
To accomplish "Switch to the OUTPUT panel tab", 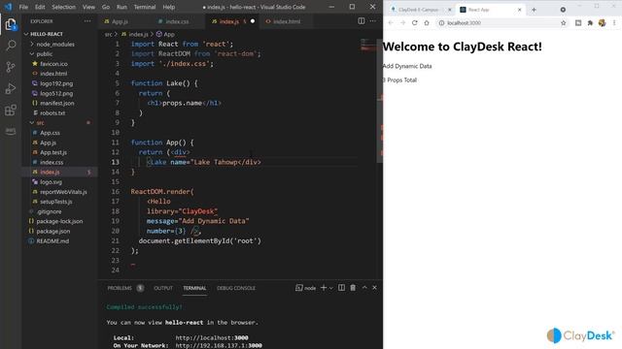I will pos(163,288).
